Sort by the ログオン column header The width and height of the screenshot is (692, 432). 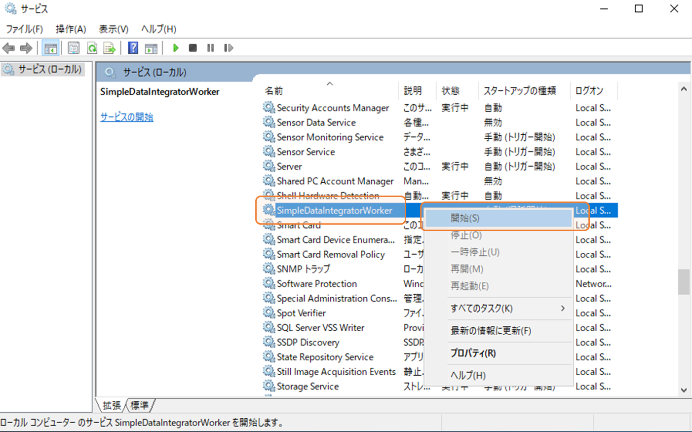click(594, 90)
